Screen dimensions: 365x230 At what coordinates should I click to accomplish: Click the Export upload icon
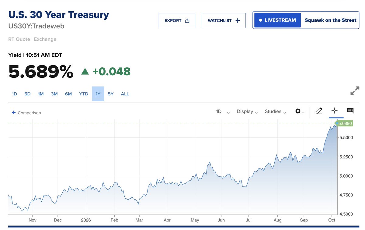click(187, 21)
